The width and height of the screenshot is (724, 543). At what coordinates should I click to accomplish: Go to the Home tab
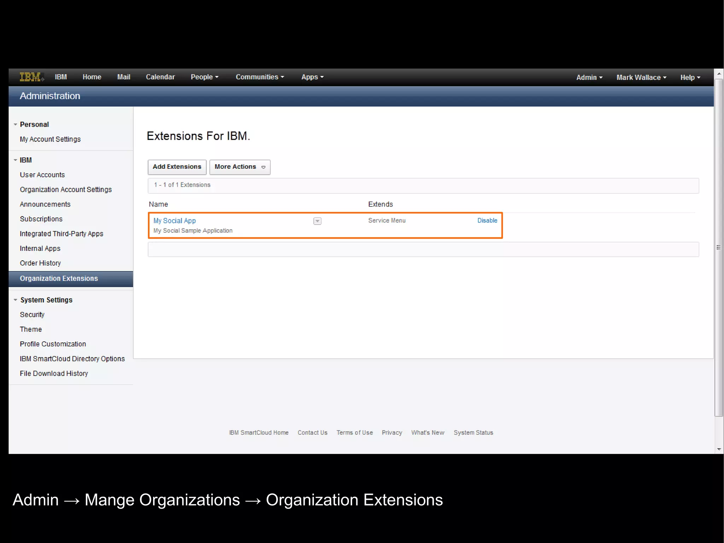tap(92, 77)
